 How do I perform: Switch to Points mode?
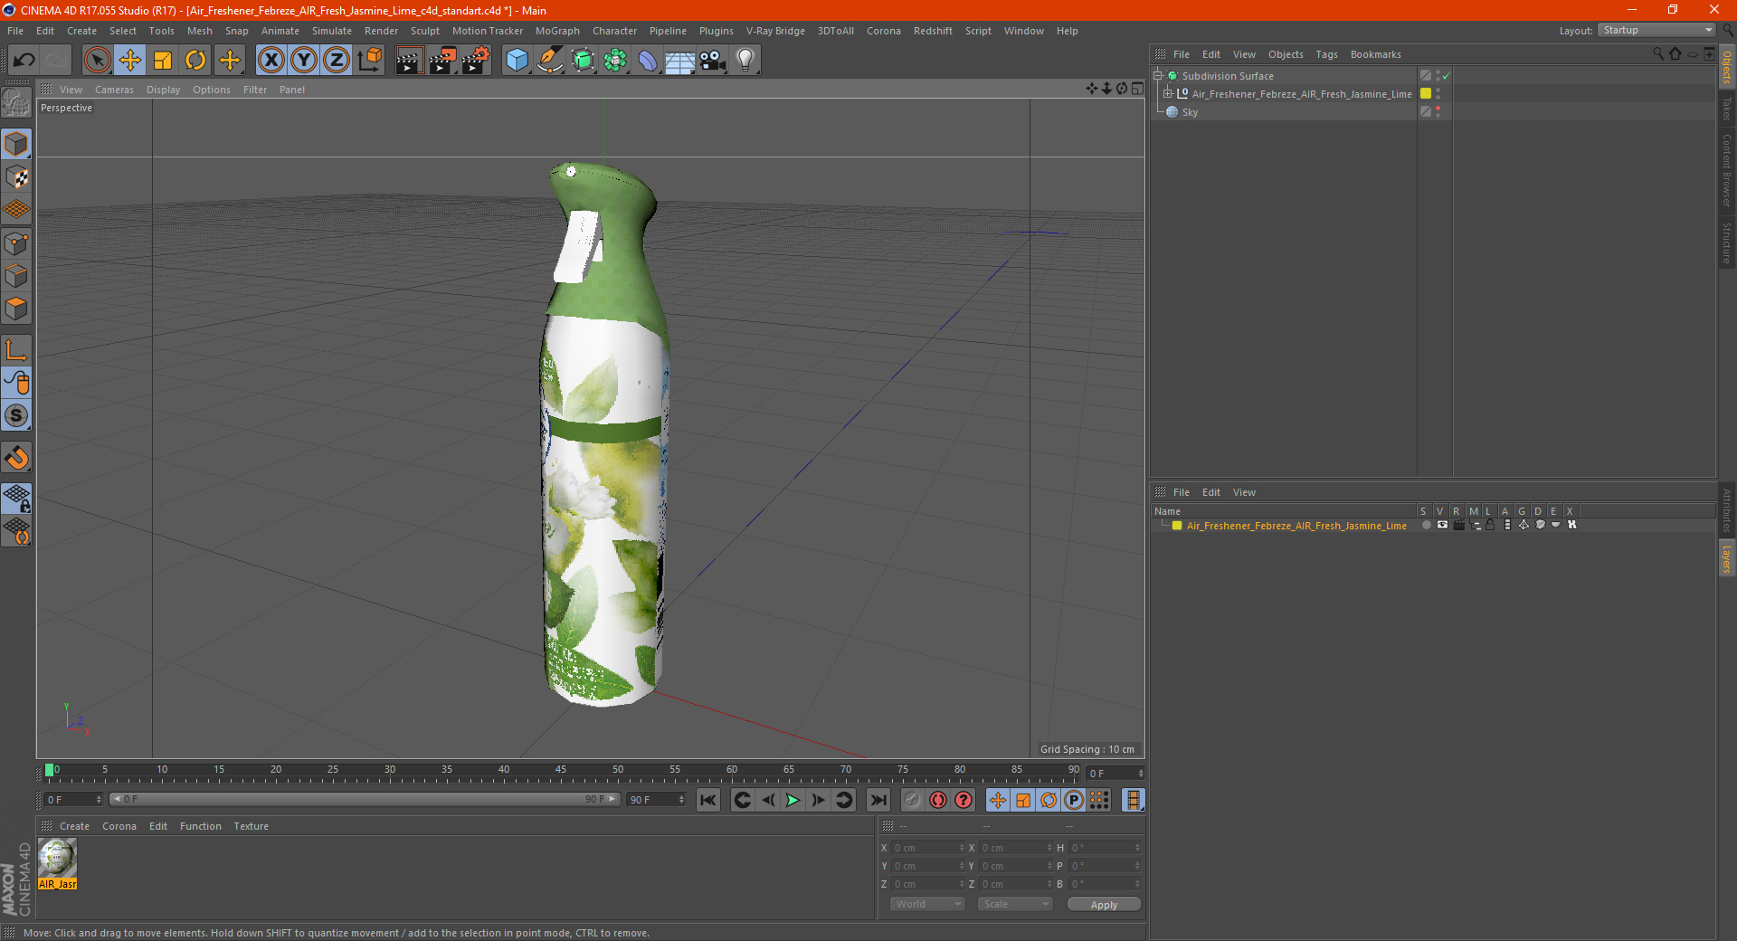pyautogui.click(x=16, y=243)
